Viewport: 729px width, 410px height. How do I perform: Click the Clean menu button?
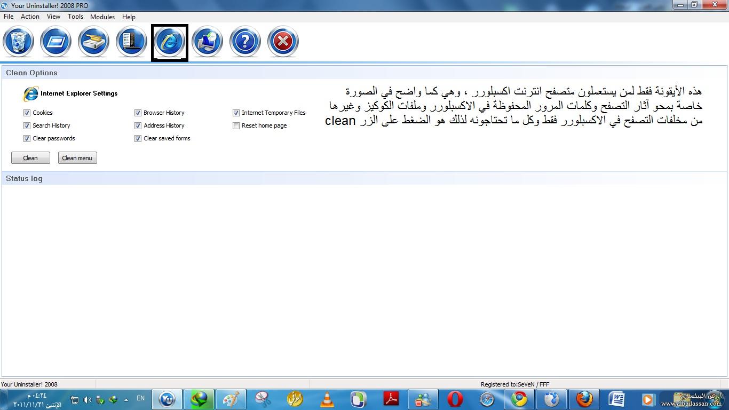(x=77, y=158)
